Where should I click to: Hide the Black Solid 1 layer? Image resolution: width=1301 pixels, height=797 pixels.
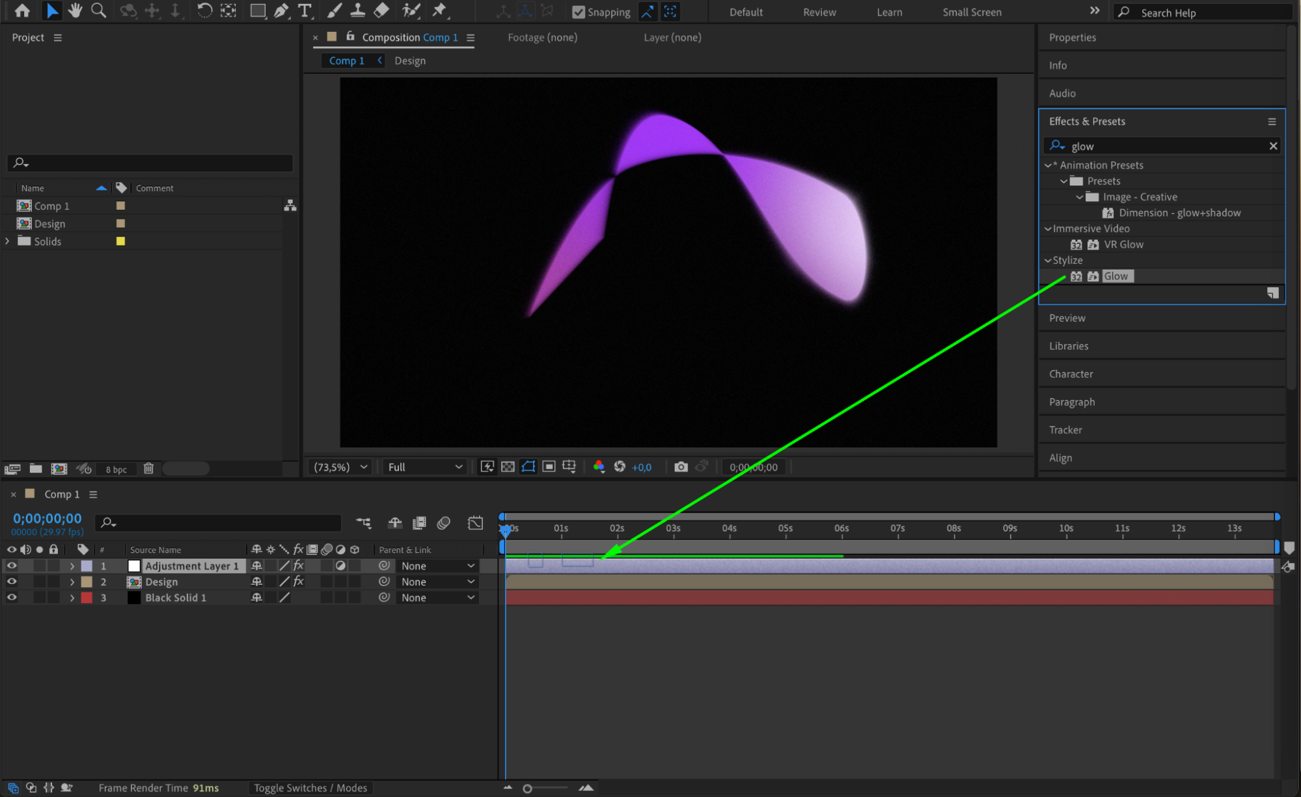tap(12, 597)
